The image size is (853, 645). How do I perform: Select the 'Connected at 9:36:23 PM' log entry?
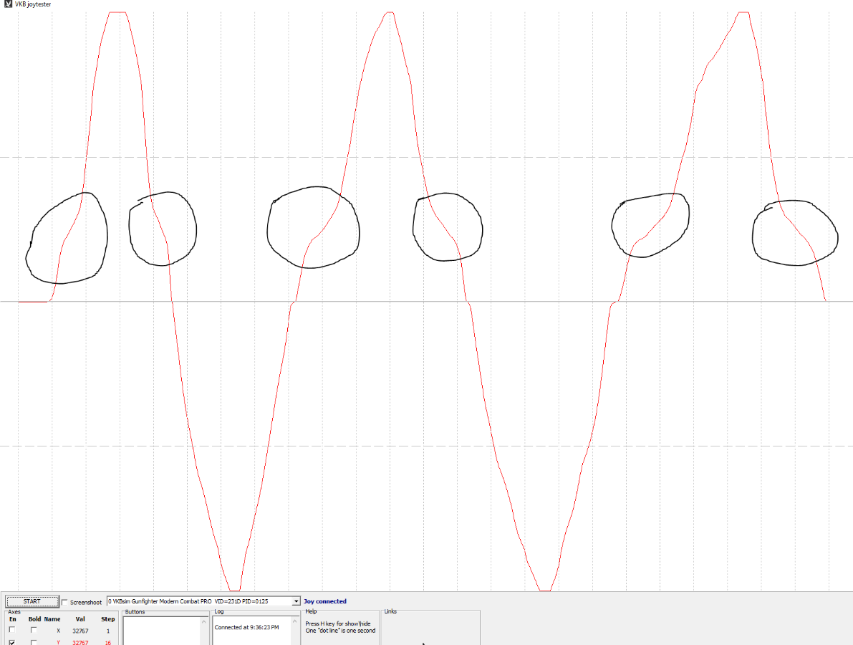tap(246, 627)
